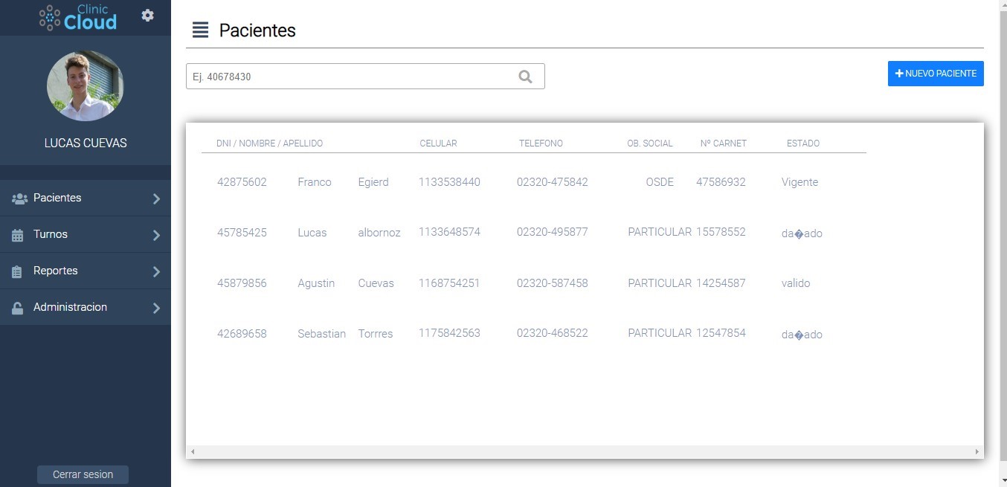The height and width of the screenshot is (487, 1007).
Task: Click the magnifying glass search icon
Action: point(525,76)
